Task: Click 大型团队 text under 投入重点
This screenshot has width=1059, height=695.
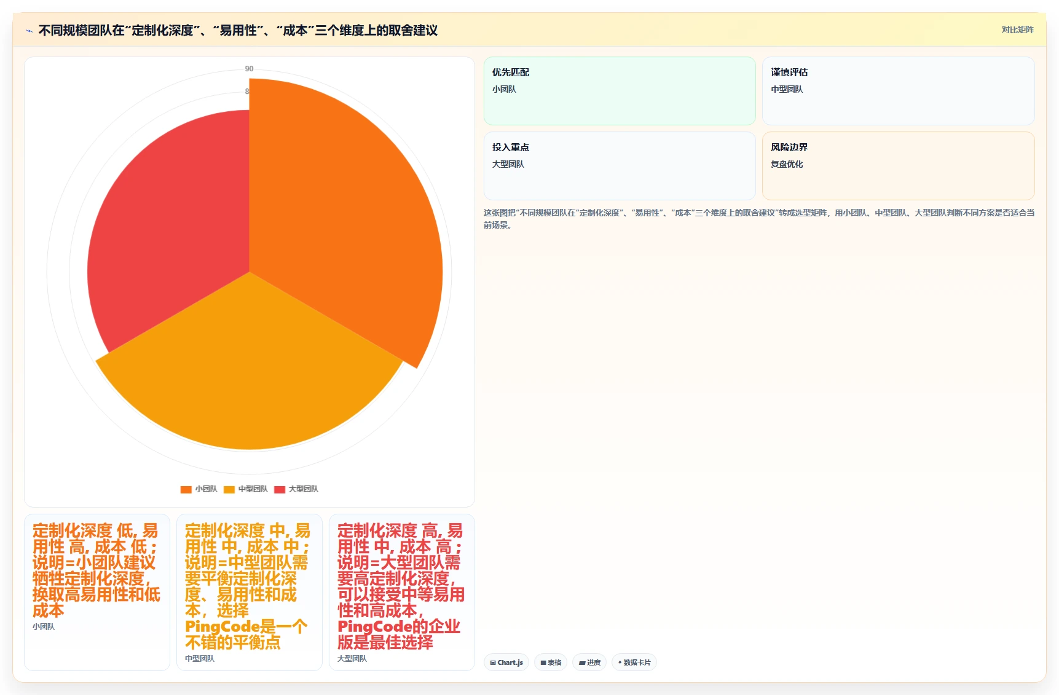Action: (x=508, y=164)
